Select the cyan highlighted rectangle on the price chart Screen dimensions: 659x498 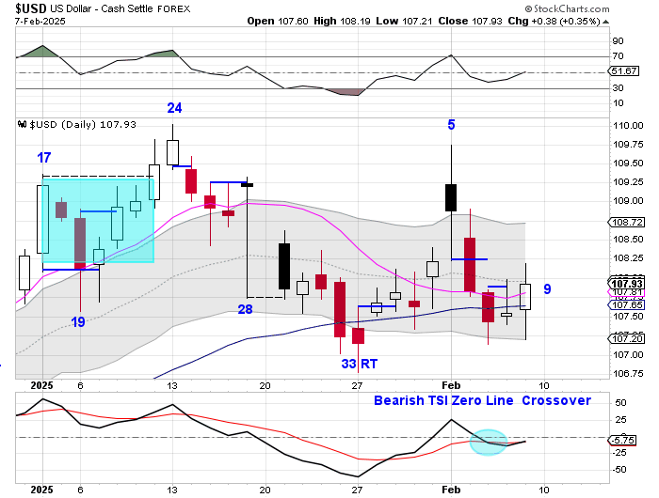tap(98, 219)
